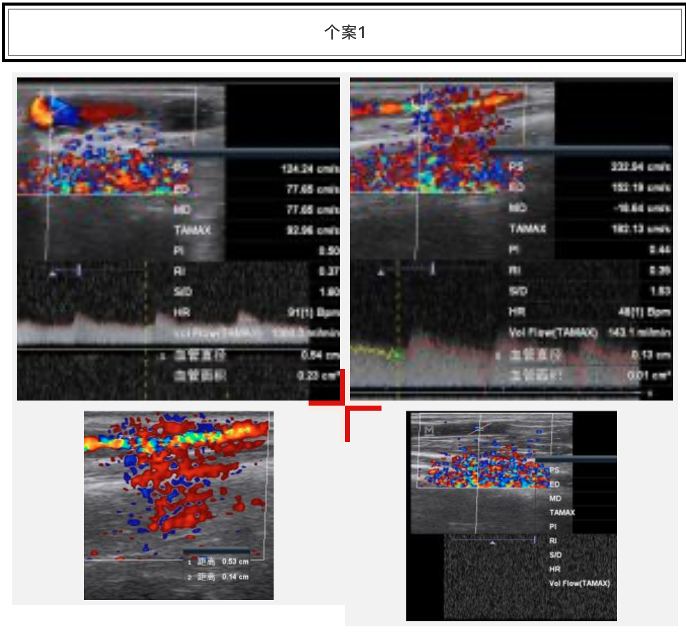The image size is (686, 638).
Task: Click the 0.14 cm distance measurement
Action: click(235, 577)
